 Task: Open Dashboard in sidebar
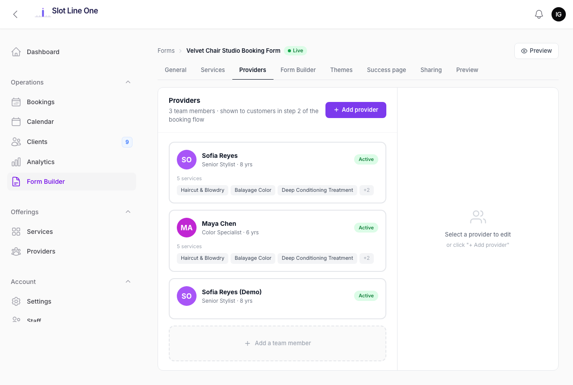[72, 52]
